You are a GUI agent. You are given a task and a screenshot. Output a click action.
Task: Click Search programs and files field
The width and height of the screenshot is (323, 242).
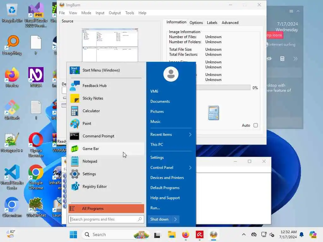point(106,219)
